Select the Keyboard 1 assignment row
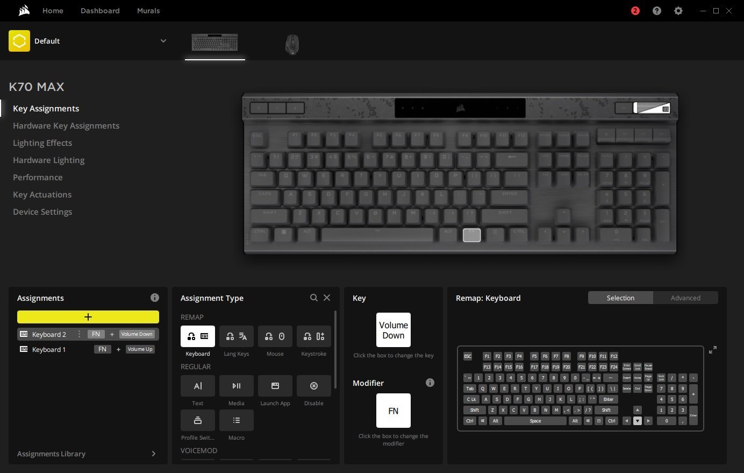This screenshot has width=744, height=473. (88, 349)
